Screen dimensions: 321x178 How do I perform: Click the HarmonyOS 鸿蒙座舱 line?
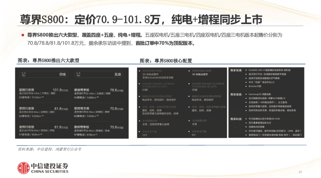coord(259,94)
